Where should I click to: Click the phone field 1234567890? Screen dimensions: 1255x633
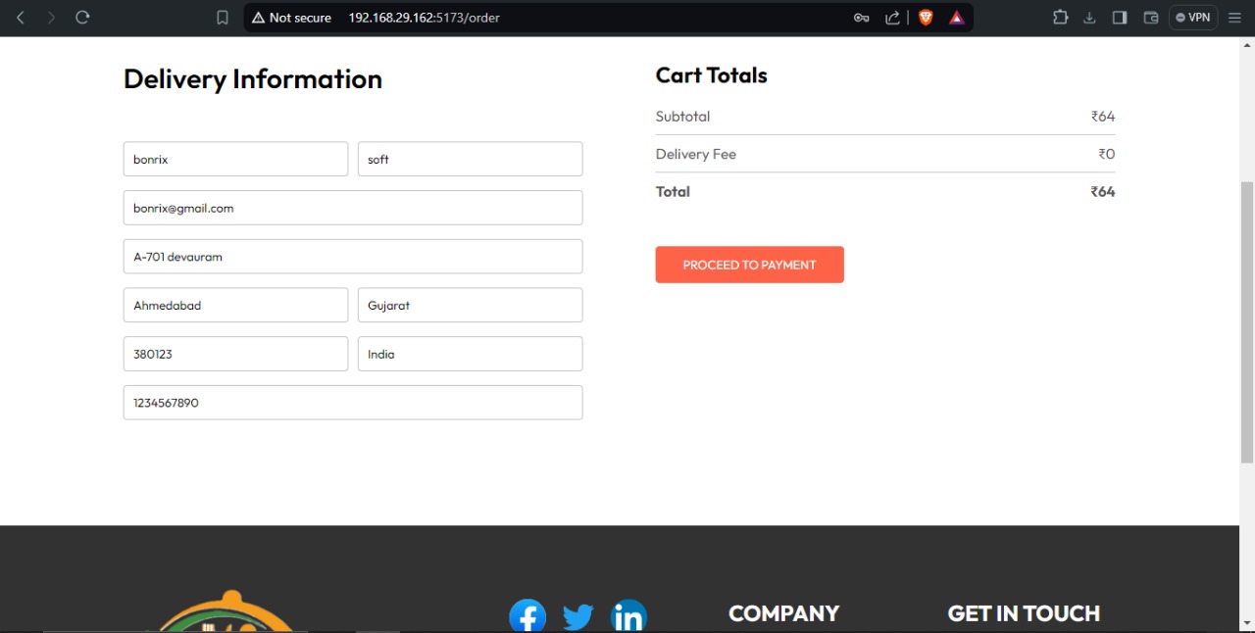[353, 403]
